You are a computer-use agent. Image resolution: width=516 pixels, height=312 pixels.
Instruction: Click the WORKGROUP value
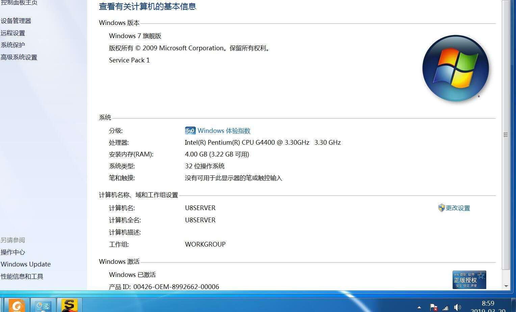coord(205,245)
